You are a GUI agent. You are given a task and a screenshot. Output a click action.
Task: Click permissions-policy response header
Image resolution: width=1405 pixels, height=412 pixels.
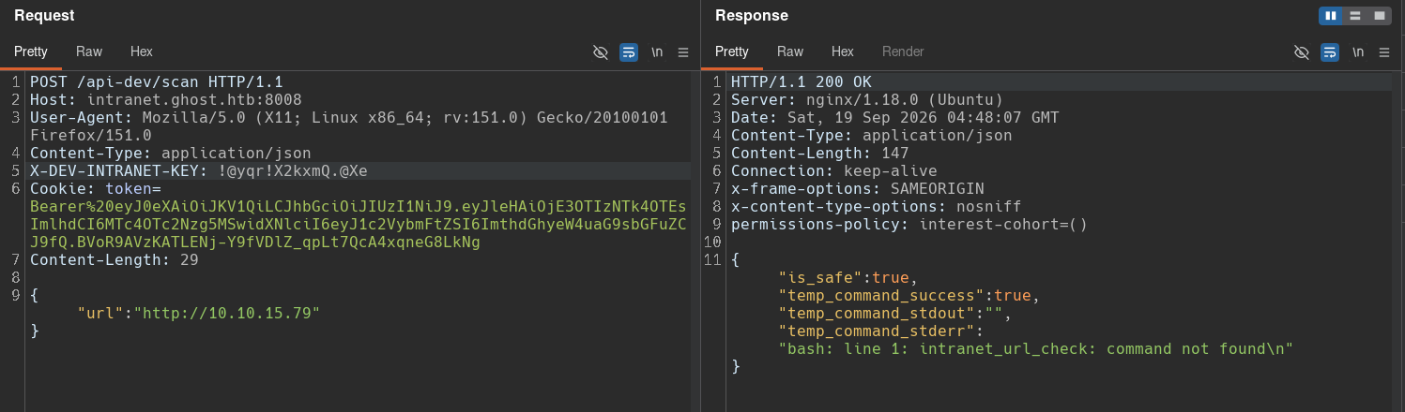909,224
